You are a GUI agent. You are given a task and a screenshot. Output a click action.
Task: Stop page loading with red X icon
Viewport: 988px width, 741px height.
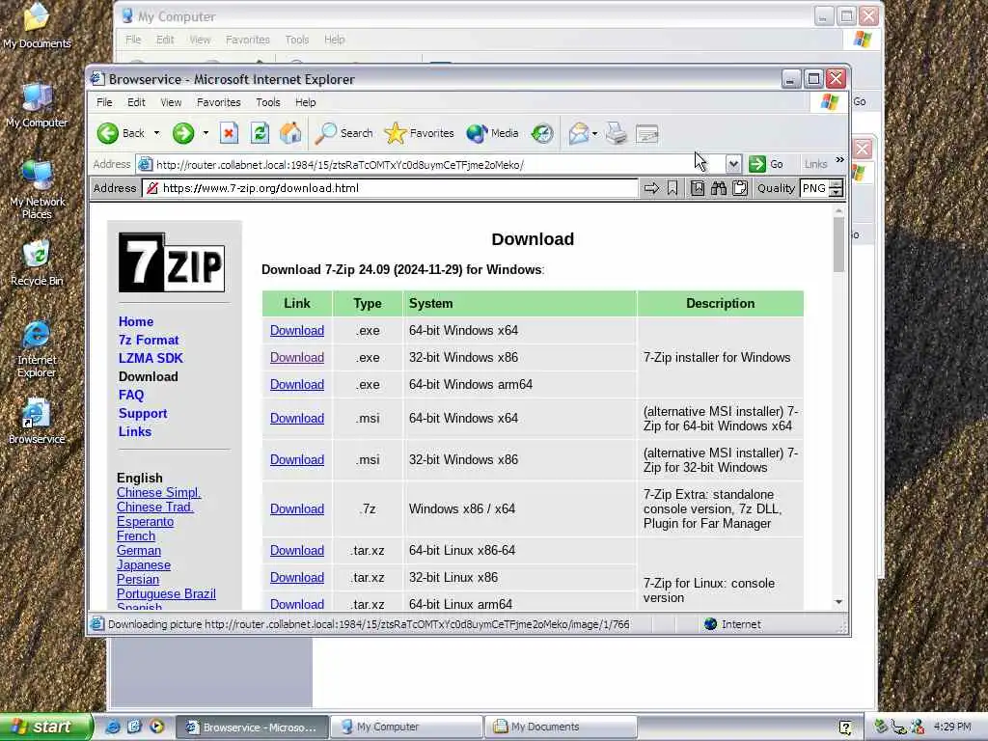(229, 133)
